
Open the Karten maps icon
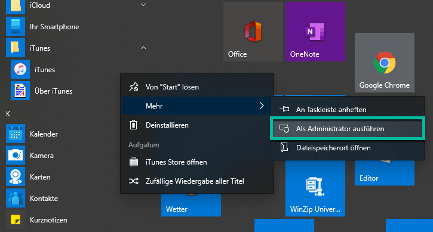16,177
